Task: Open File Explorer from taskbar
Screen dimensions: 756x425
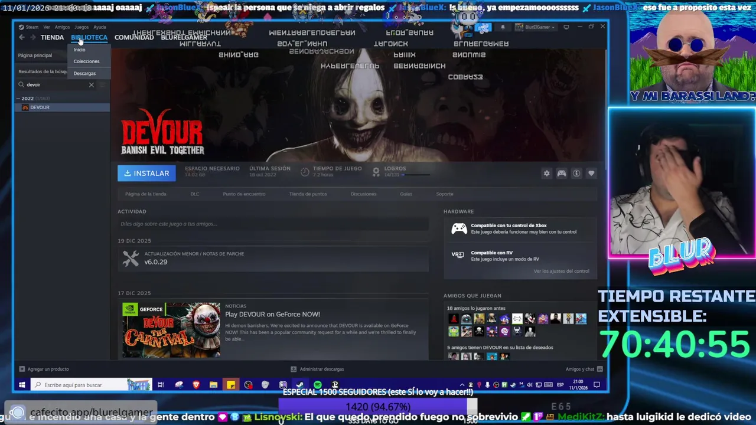Action: (213, 385)
